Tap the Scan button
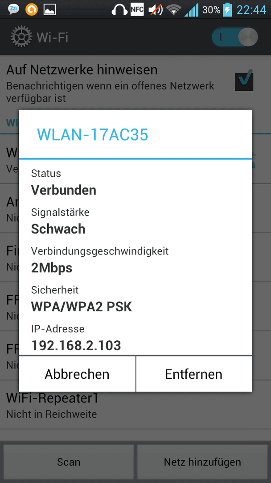This screenshot has width=271, height=483. [69, 462]
